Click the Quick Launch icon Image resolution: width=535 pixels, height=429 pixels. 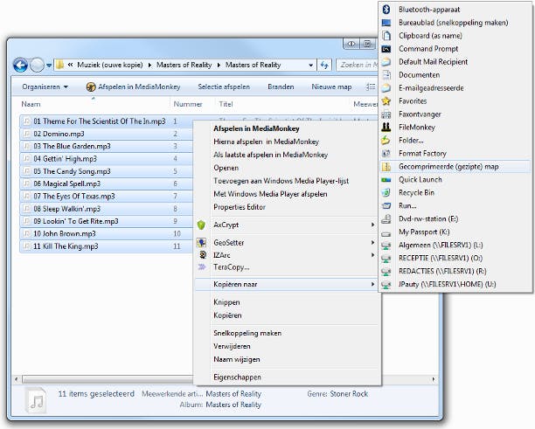coord(386,180)
